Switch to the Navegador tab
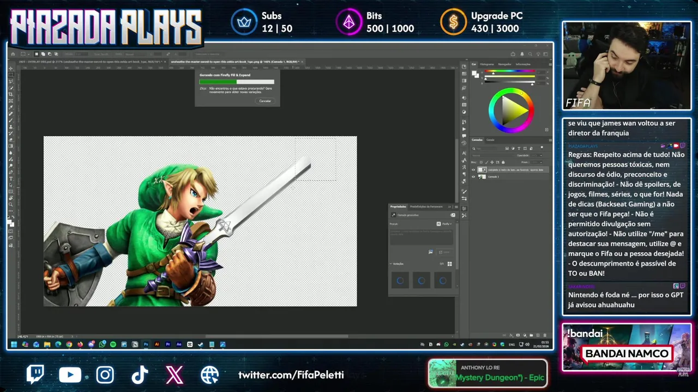Viewport: 698px width, 392px height. [x=504, y=64]
